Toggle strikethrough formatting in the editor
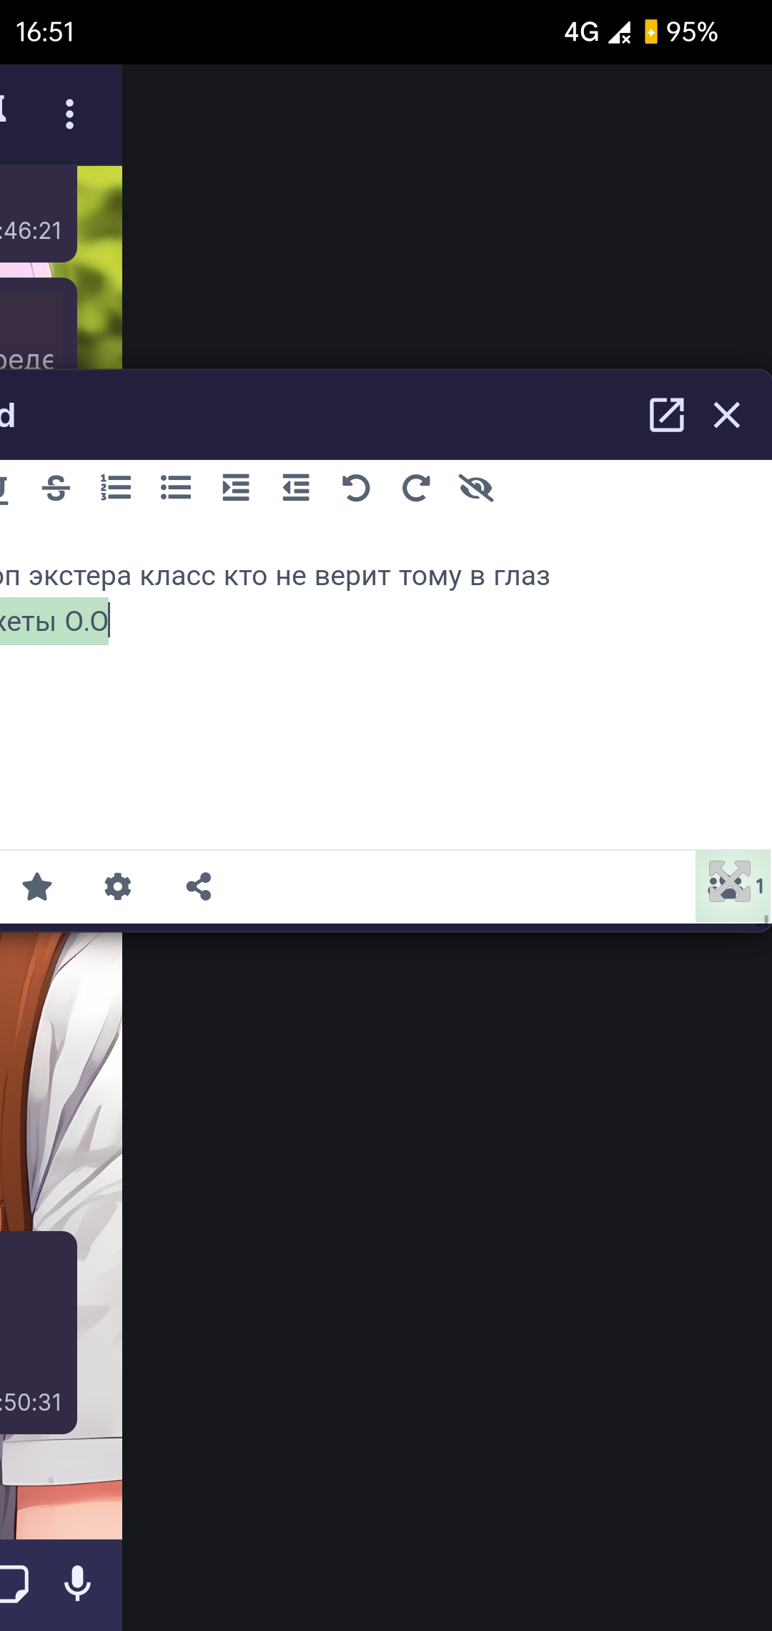Screen dimensions: 772x1631 coord(56,489)
